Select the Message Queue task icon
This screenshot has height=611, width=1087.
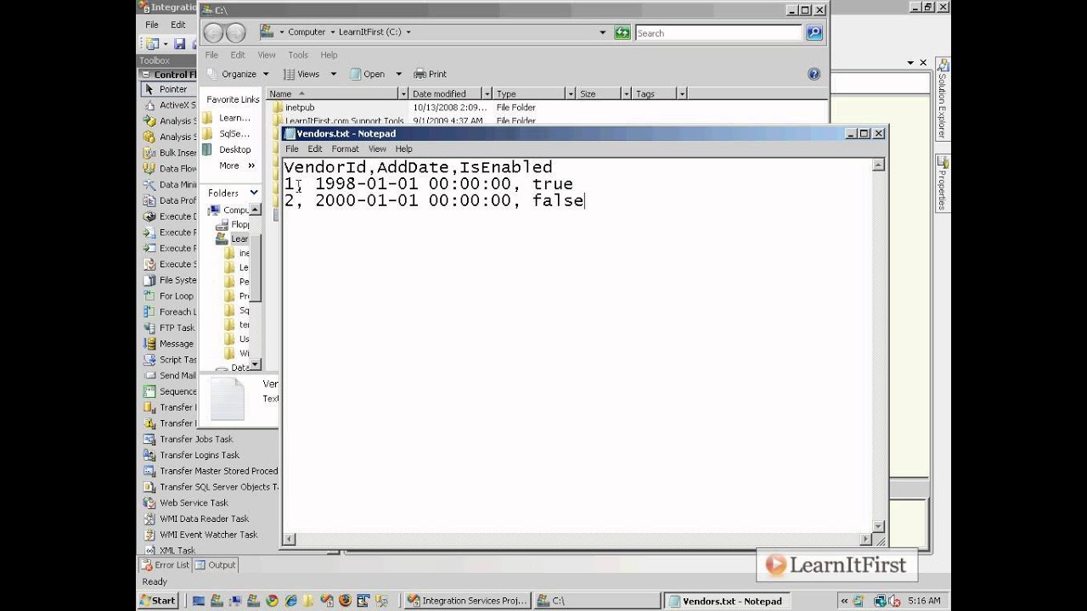(x=149, y=344)
